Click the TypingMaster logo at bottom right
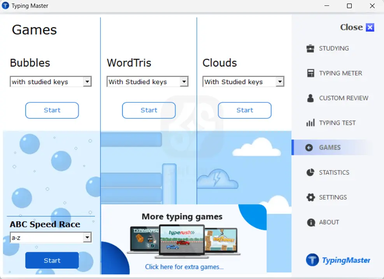 (338, 260)
